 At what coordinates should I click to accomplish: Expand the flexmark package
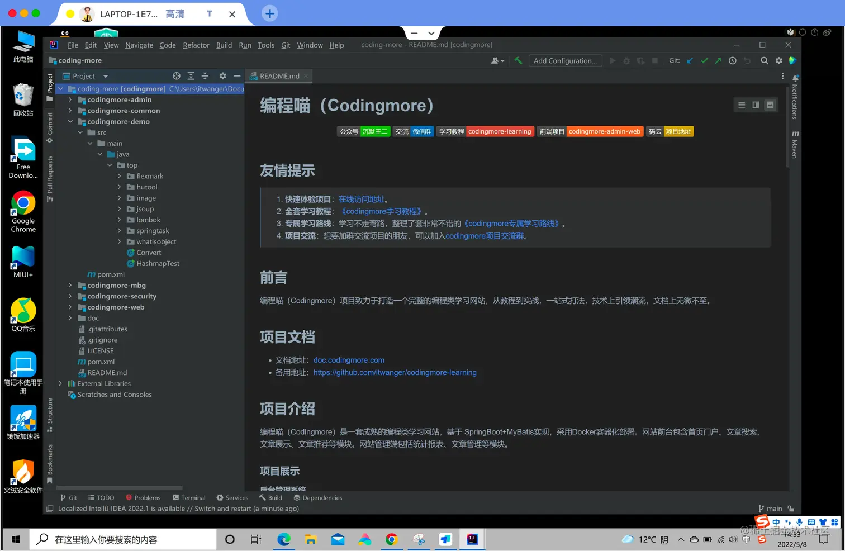coord(119,176)
